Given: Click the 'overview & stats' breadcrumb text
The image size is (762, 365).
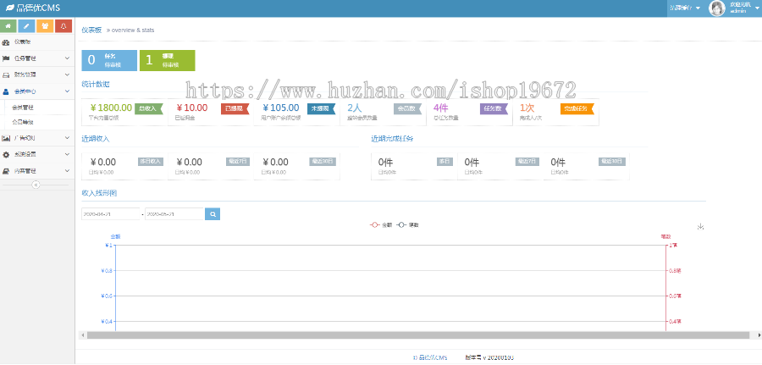Looking at the screenshot, I should (x=133, y=30).
